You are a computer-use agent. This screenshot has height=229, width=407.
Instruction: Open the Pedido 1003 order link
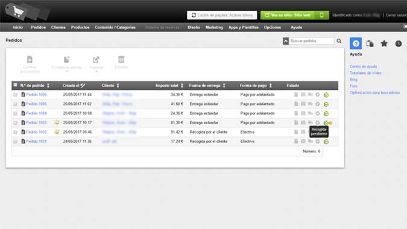(x=36, y=123)
